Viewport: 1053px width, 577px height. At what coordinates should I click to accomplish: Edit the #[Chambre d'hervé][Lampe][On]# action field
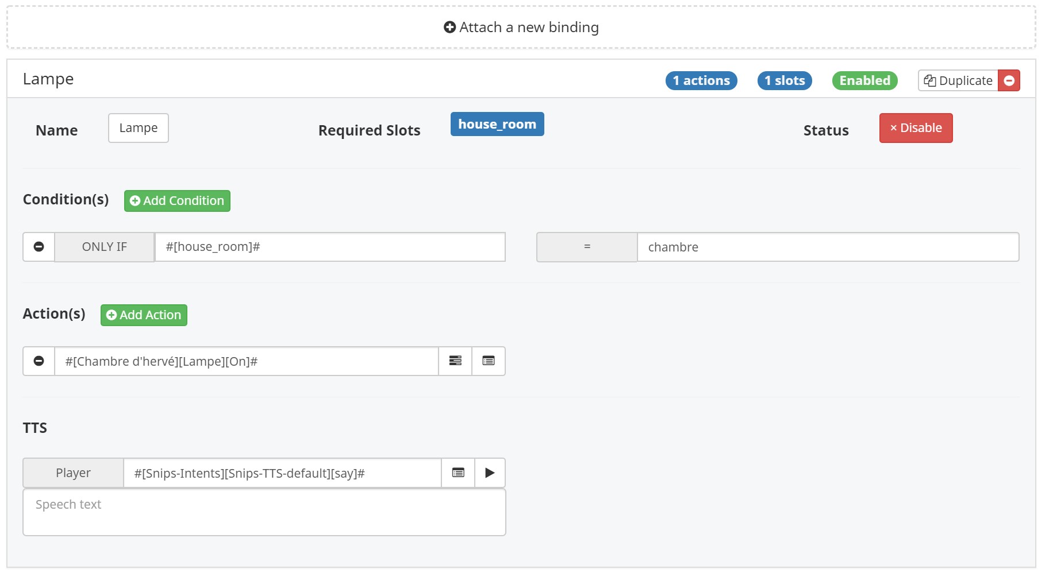(247, 361)
